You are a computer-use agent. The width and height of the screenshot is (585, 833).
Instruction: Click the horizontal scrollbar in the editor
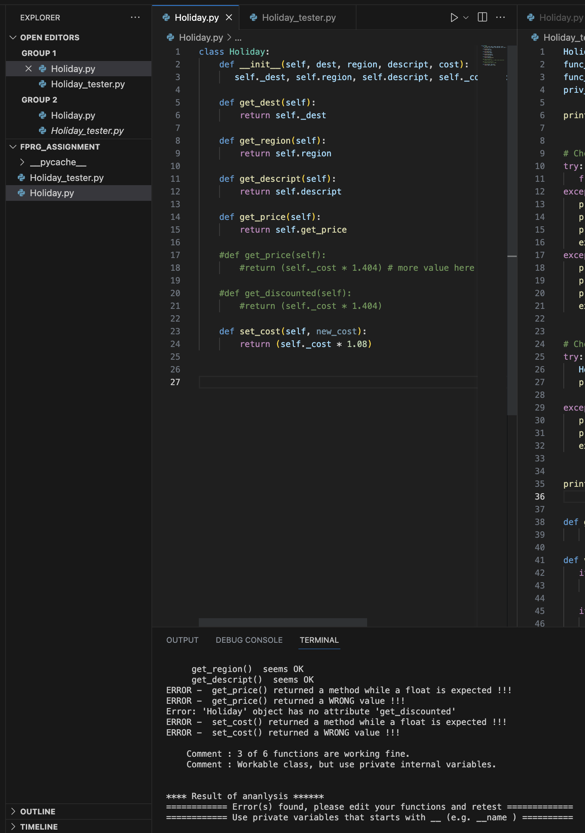click(283, 622)
